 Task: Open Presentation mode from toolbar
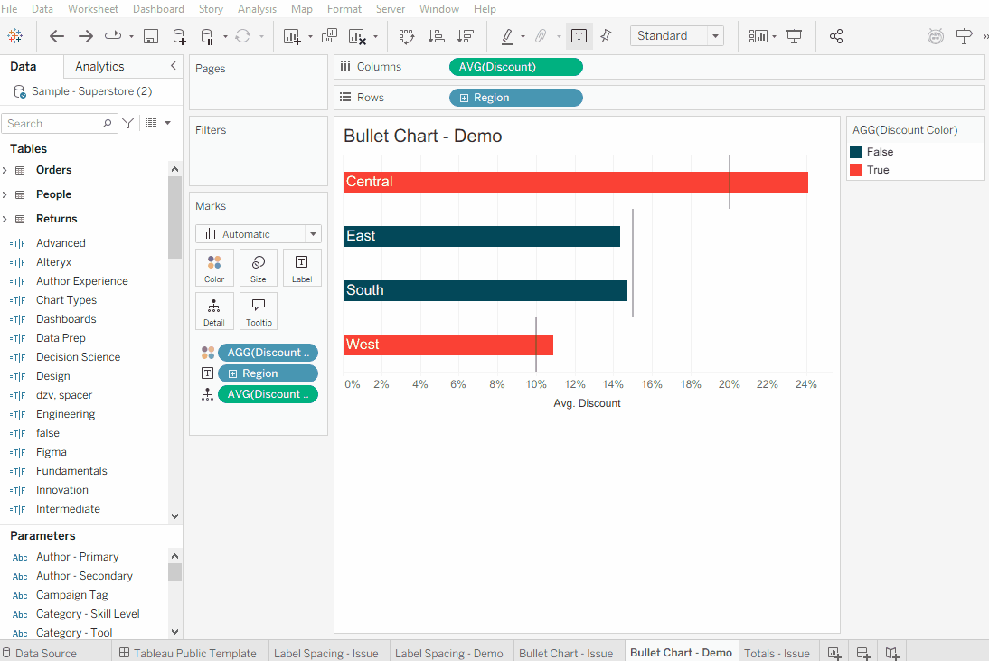794,36
